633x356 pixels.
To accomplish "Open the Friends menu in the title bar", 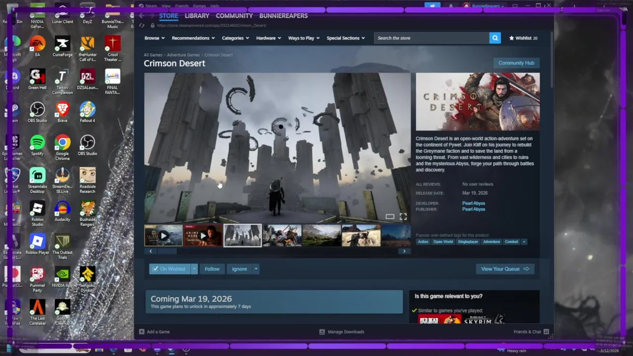I will tap(181, 6).
